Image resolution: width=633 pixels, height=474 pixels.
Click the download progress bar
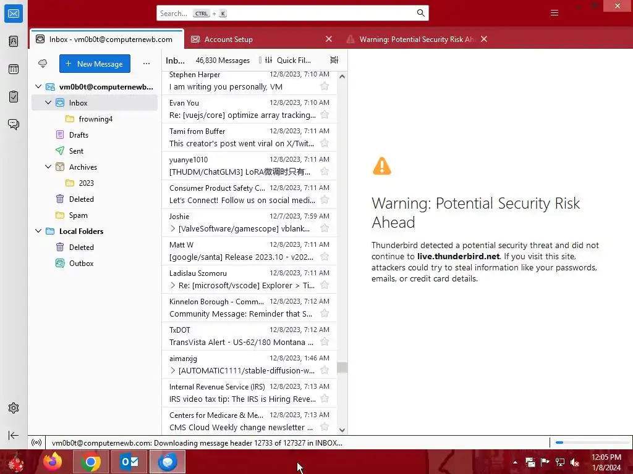point(592,443)
